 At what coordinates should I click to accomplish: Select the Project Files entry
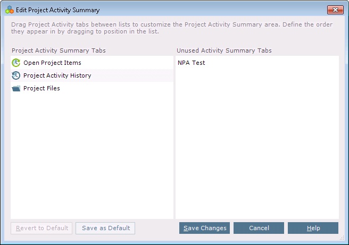pyautogui.click(x=92, y=88)
